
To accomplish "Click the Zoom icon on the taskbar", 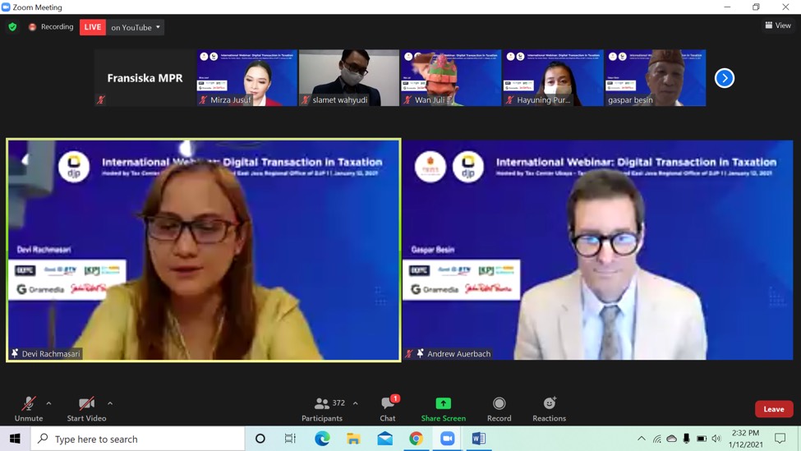I will (x=448, y=439).
